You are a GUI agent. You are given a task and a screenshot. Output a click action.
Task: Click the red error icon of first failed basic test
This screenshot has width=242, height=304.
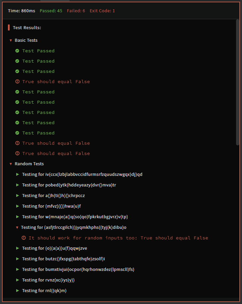(x=17, y=81)
